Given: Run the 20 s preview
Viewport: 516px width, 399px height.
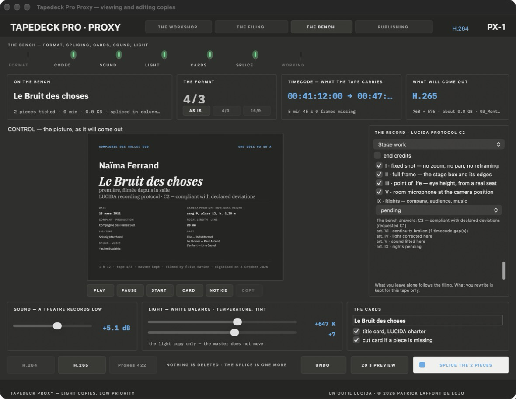Looking at the screenshot, I should 379,365.
